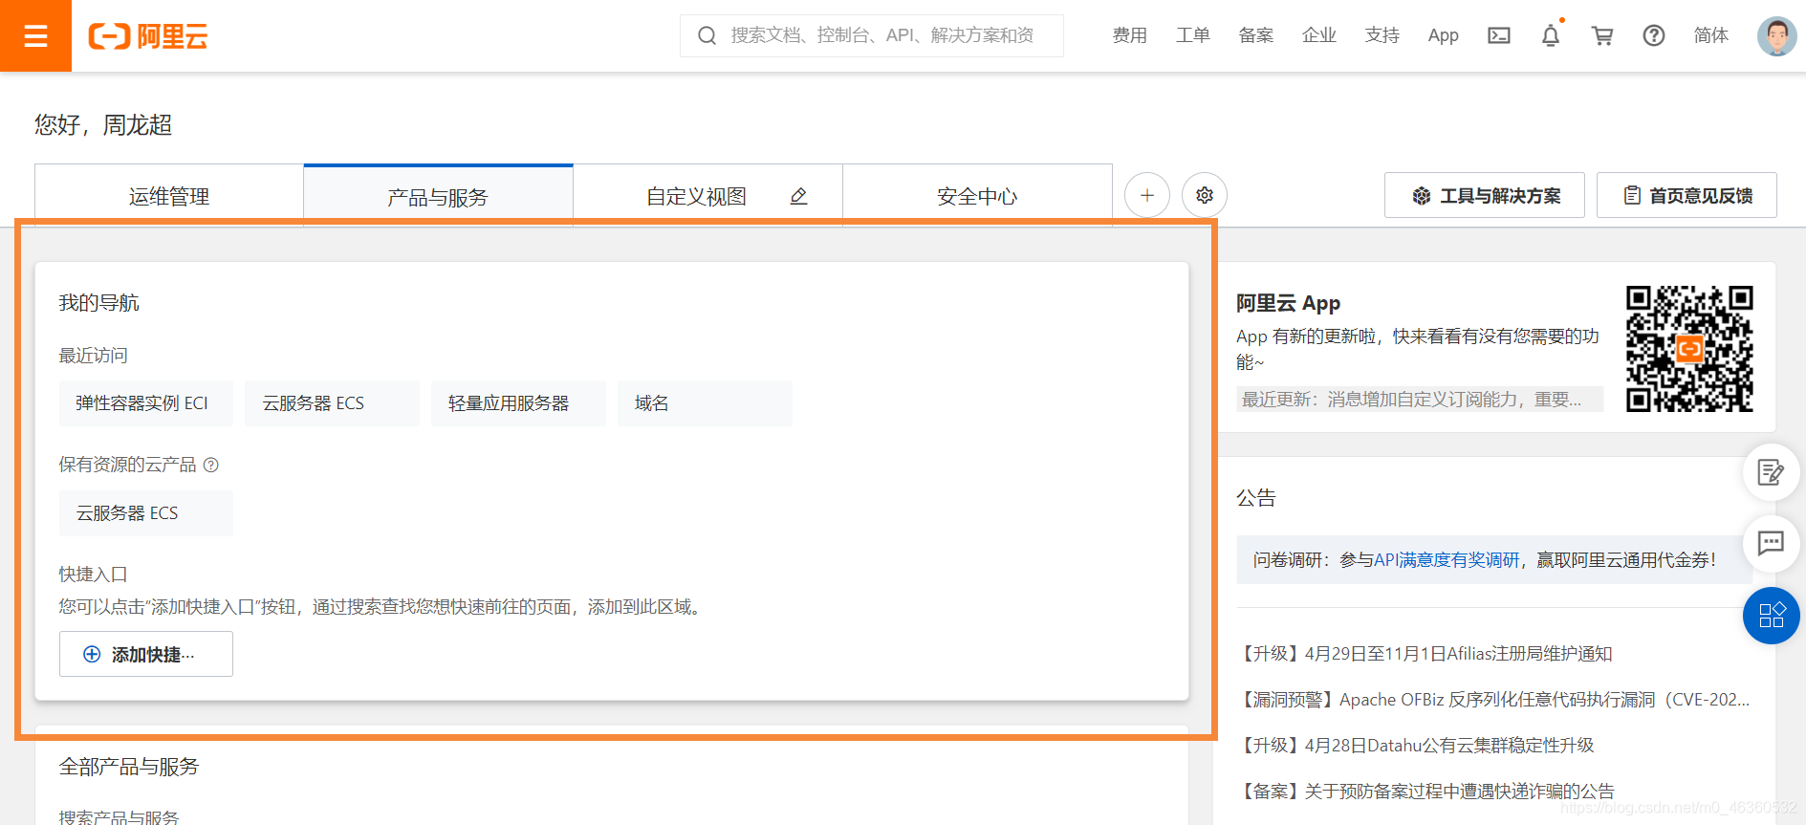
Task: Open the shopping cart
Action: 1602,35
